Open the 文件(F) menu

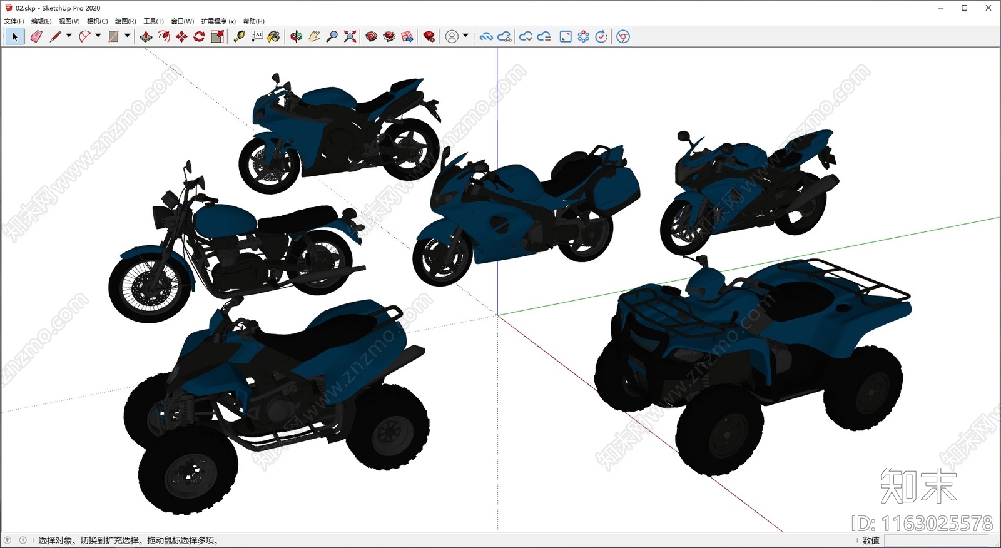click(x=14, y=21)
